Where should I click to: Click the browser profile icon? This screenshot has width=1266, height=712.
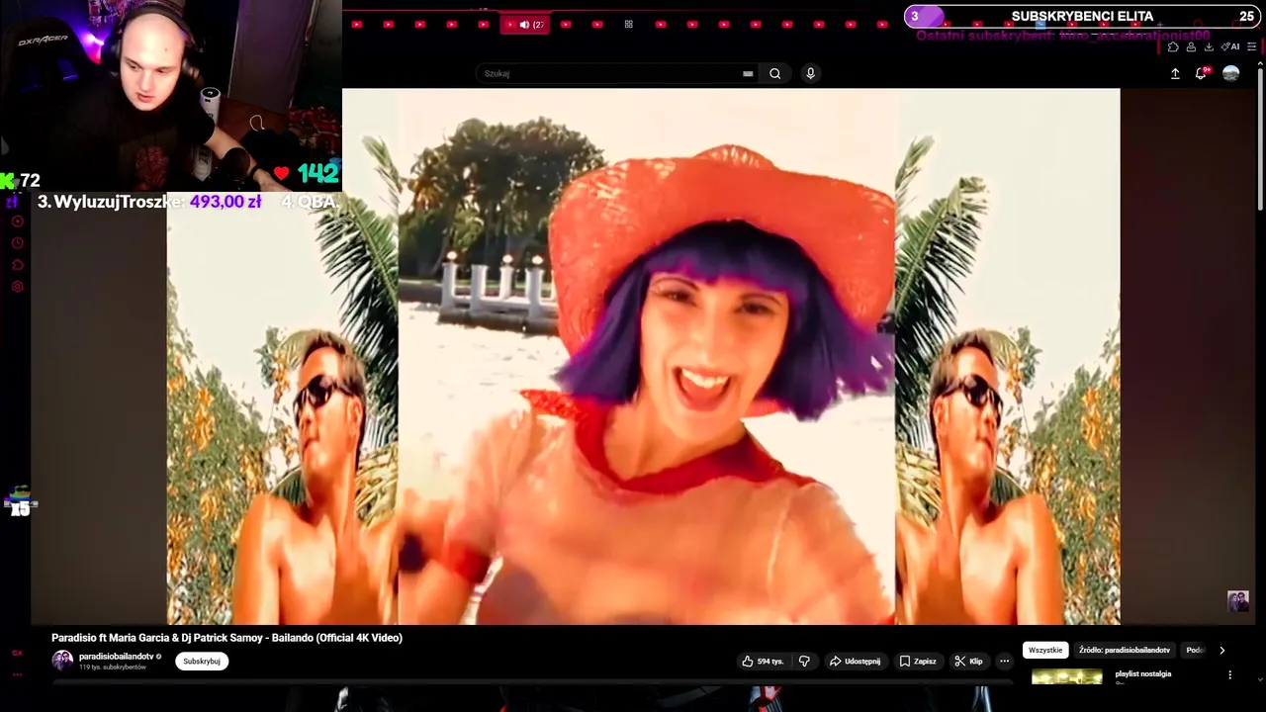[x=1191, y=46]
